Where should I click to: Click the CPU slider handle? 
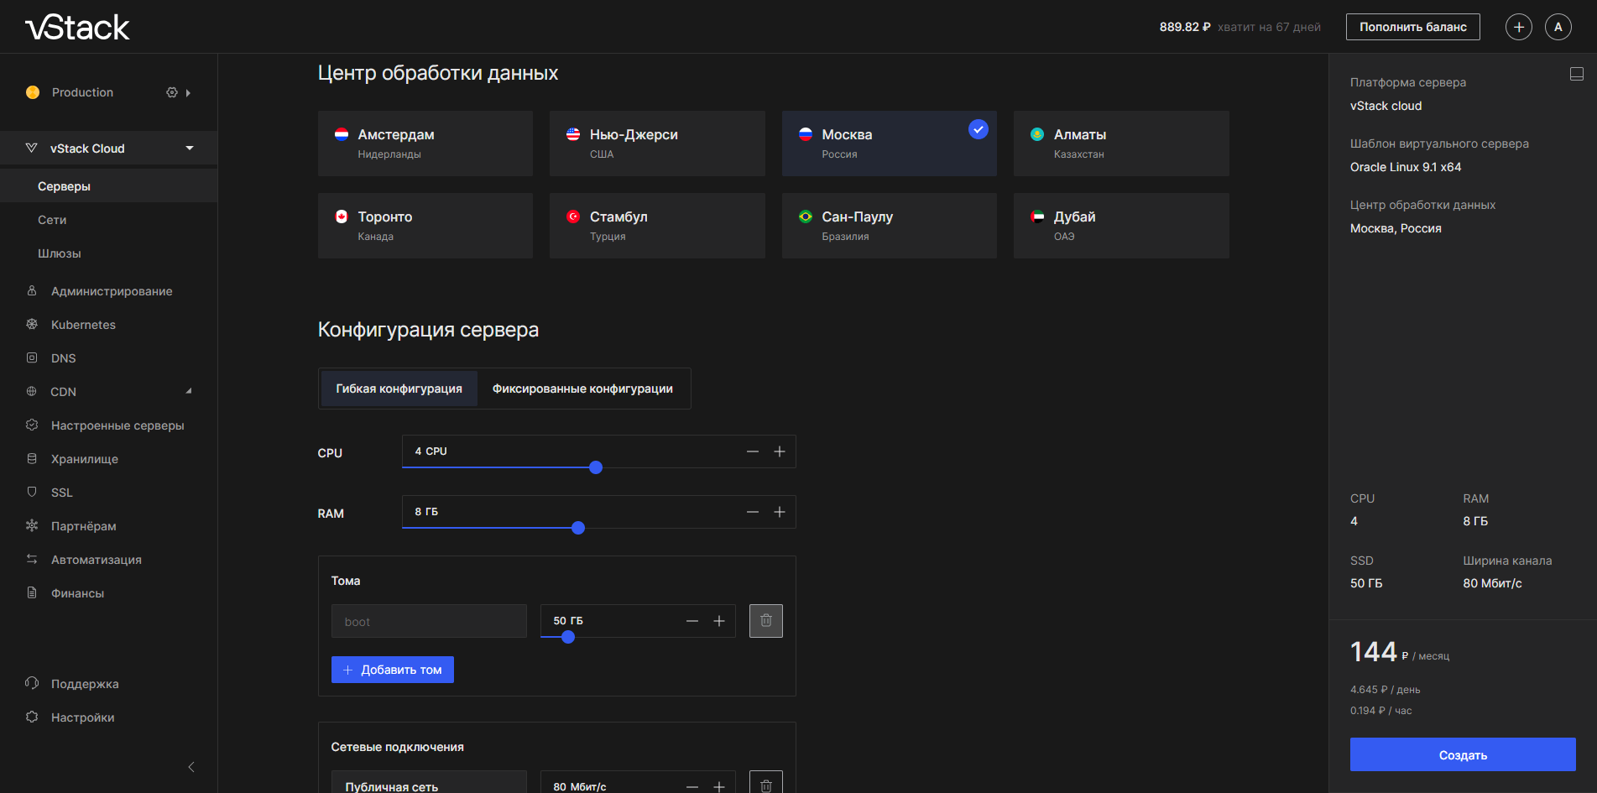pyautogui.click(x=596, y=467)
